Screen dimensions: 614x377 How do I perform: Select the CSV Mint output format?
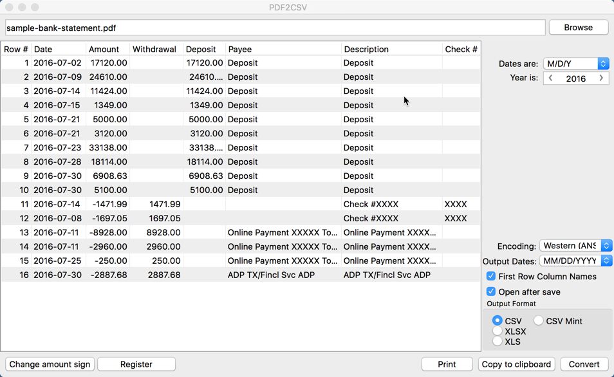point(539,321)
